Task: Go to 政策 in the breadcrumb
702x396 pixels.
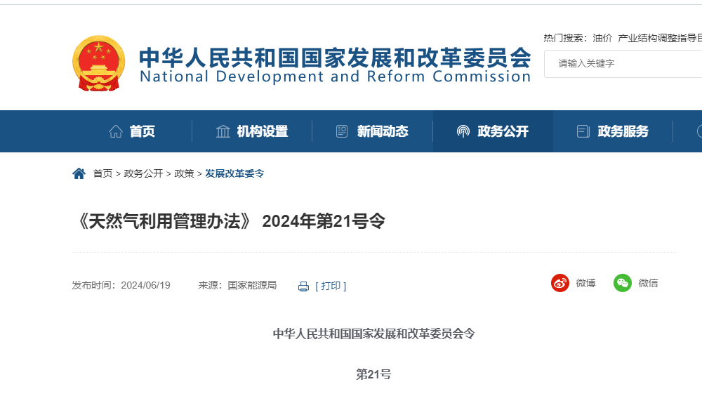Action: 184,173
